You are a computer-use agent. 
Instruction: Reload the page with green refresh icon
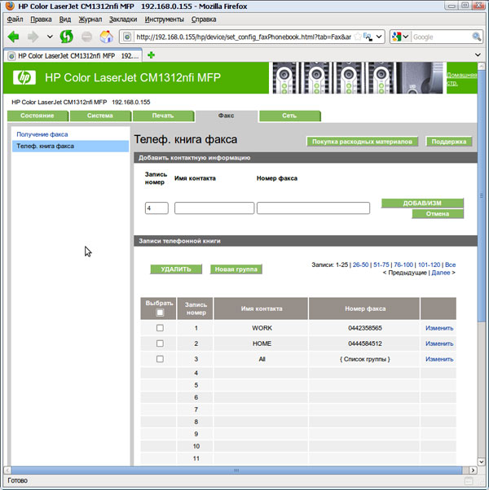(67, 37)
